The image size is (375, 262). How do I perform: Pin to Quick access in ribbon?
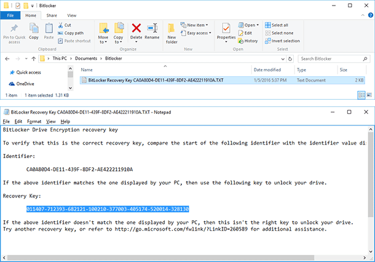point(14,33)
